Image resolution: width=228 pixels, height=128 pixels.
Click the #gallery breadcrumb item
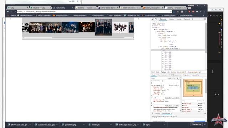(163, 72)
